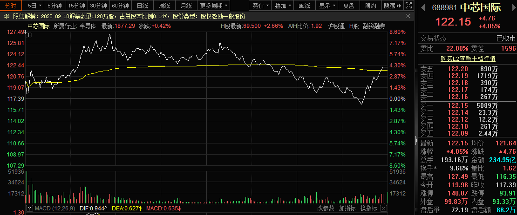Screen dimensions: 517x215
Task: Close the 限售解禁 notice bar
Action: click(408, 16)
